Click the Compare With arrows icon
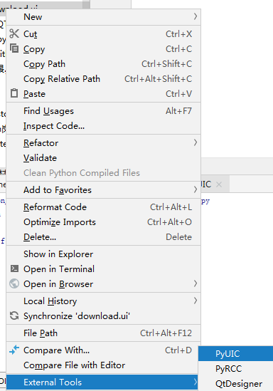Screen dimensions: 273x391 click(x=14, y=350)
